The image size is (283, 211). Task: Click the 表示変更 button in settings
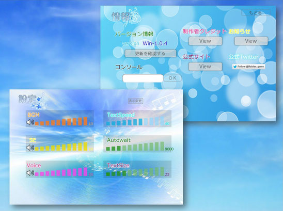[x=135, y=101]
